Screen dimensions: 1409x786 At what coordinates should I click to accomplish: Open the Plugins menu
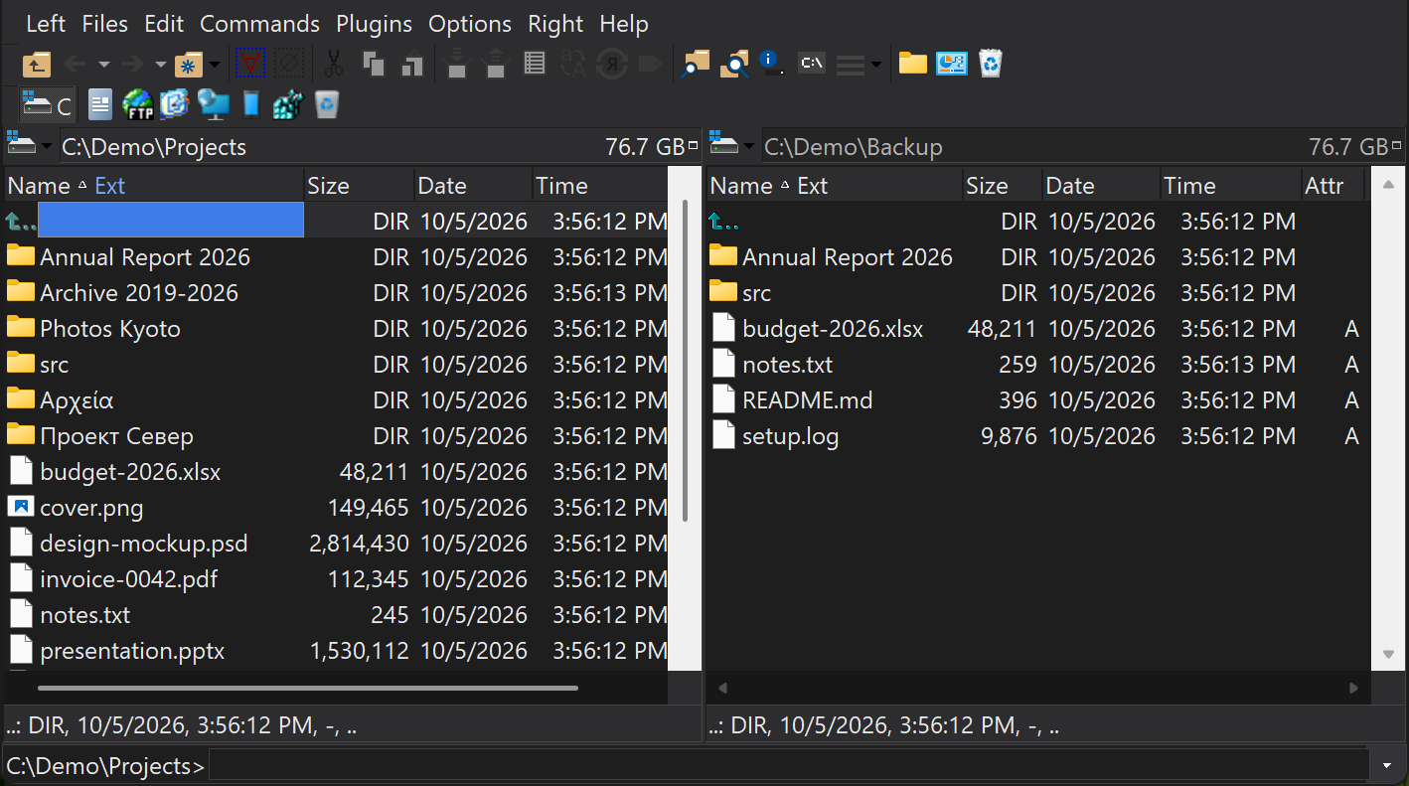(375, 24)
